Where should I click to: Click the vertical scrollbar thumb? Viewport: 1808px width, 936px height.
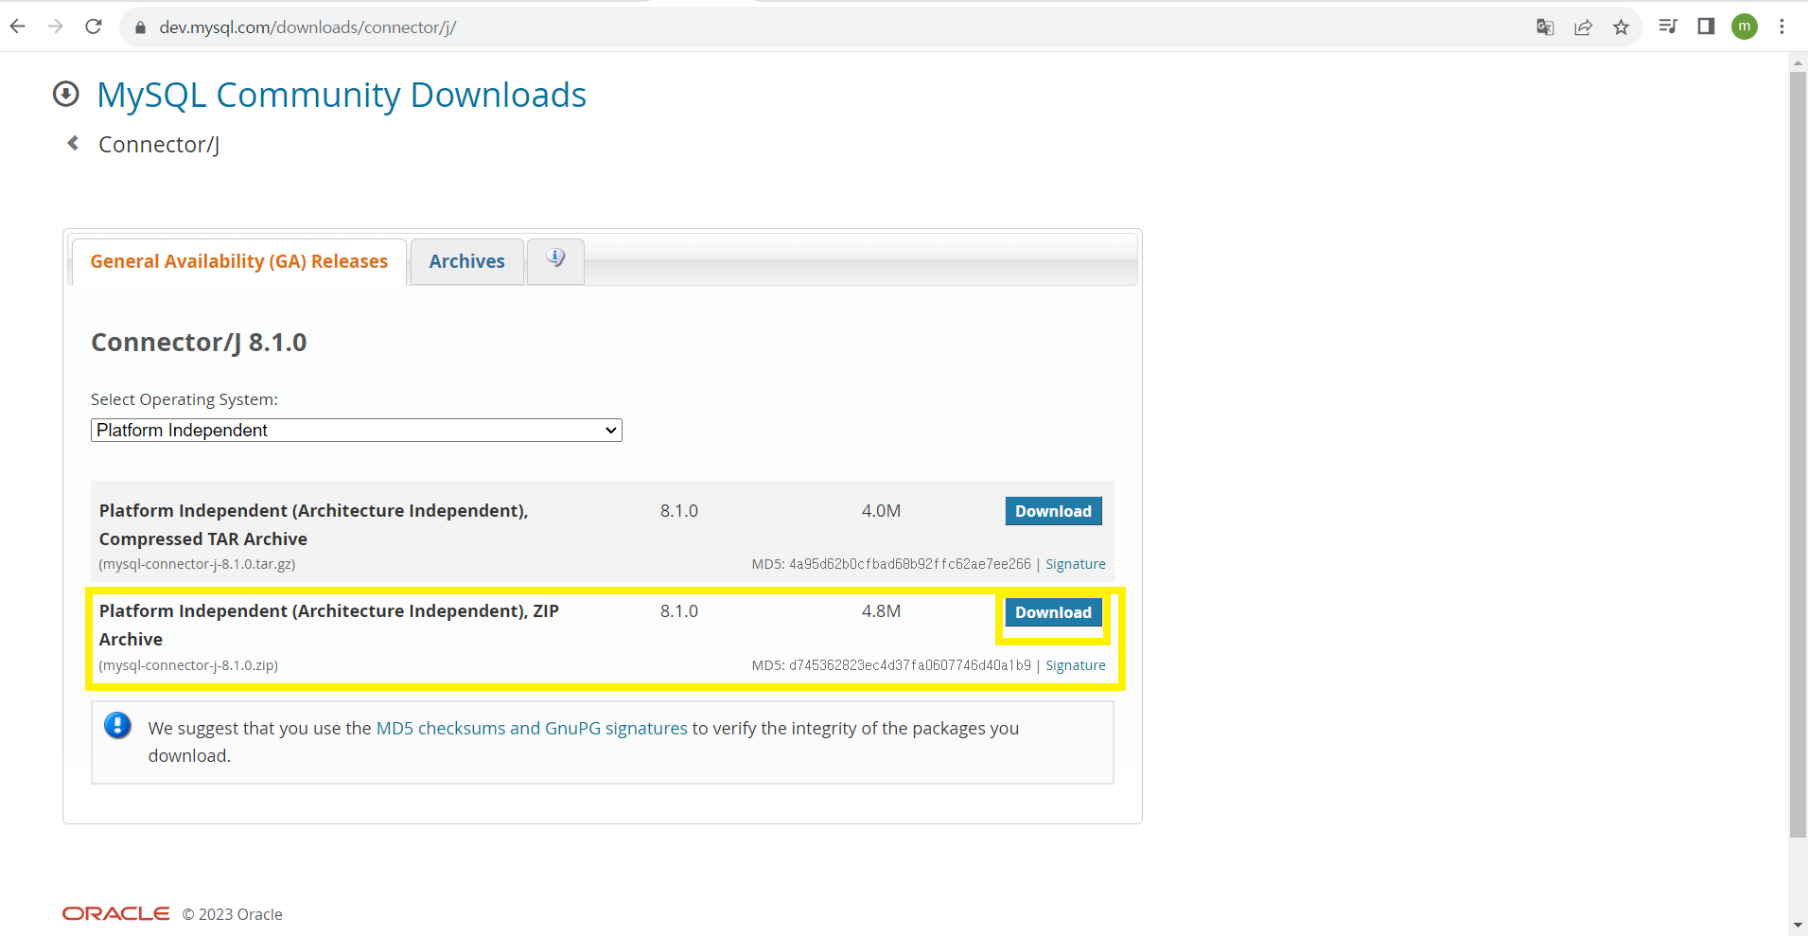tap(1798, 454)
